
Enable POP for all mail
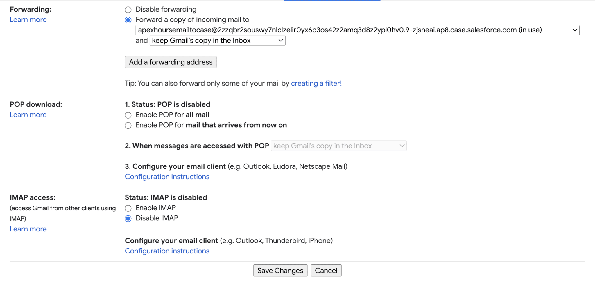(x=128, y=115)
